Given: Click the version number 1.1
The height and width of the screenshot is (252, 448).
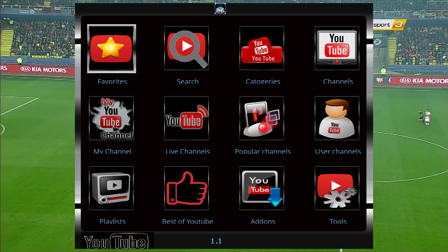Looking at the screenshot, I should 216,241.
